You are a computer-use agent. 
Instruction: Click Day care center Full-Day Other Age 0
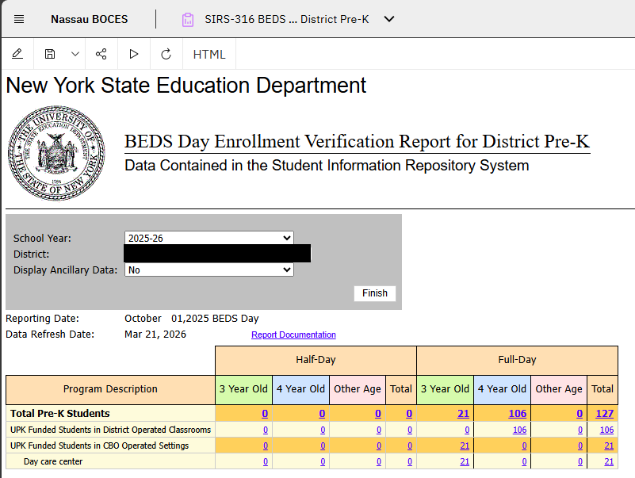pos(580,461)
